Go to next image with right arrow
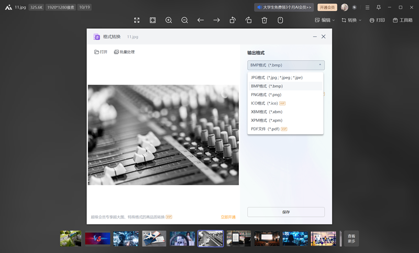419x253 pixels. click(216, 20)
